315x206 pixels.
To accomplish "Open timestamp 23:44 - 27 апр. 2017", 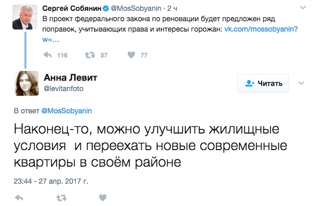I will click(51, 181).
